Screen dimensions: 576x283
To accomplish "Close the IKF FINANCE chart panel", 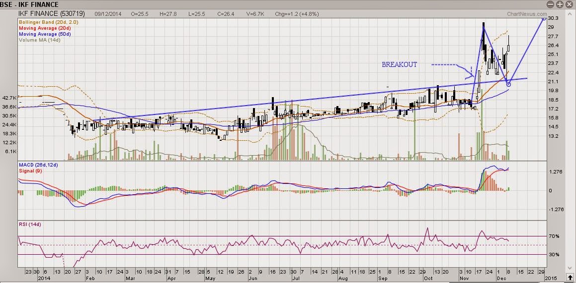I will click(569, 4).
